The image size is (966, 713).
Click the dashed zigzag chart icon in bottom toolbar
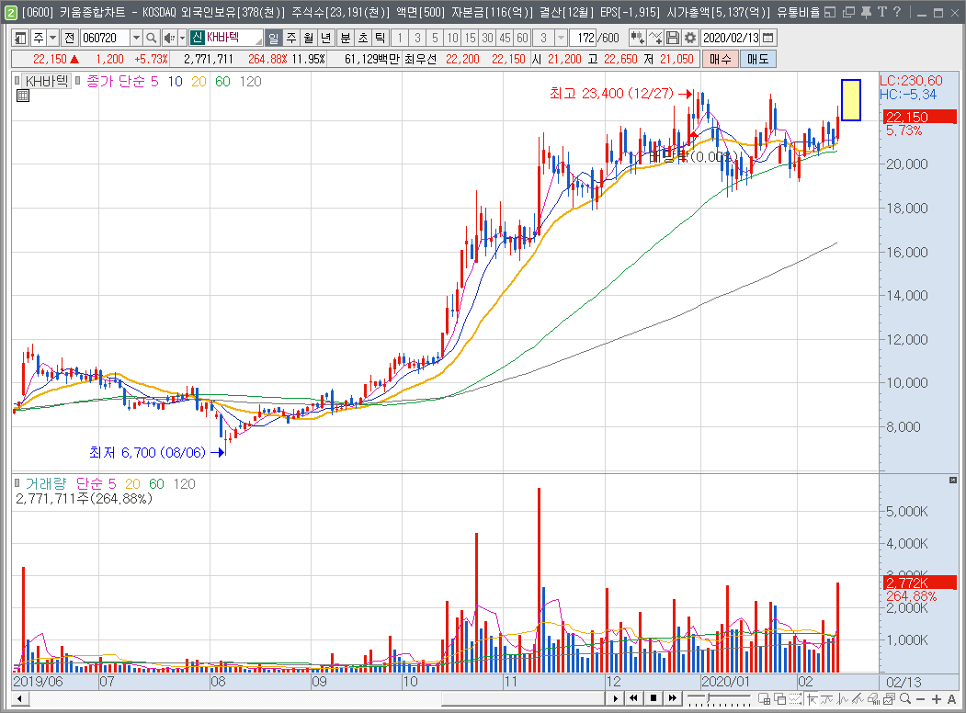click(x=795, y=699)
